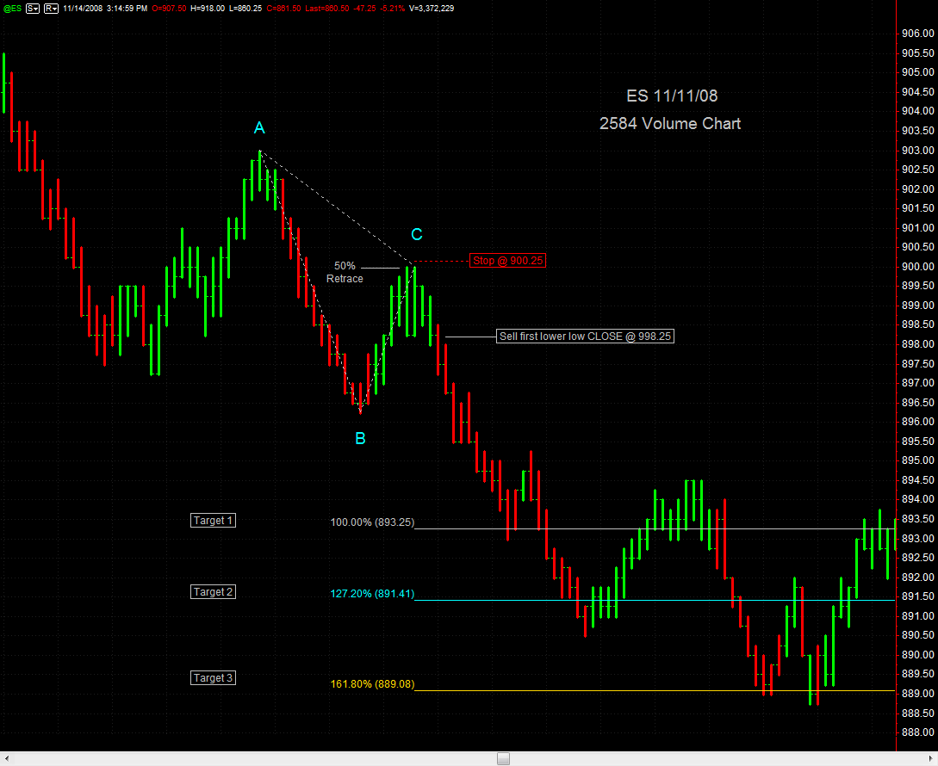Select the Target 2 label box
The width and height of the screenshot is (938, 766).
pyautogui.click(x=213, y=592)
